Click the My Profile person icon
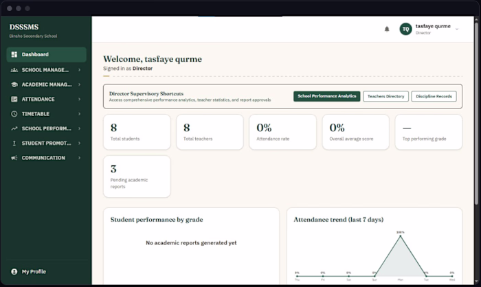Viewport: 481px width, 287px height. [x=14, y=272]
